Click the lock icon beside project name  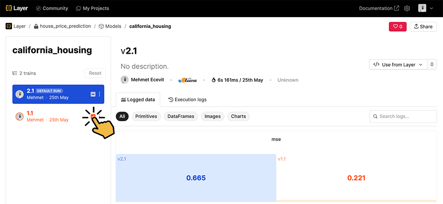point(36,26)
